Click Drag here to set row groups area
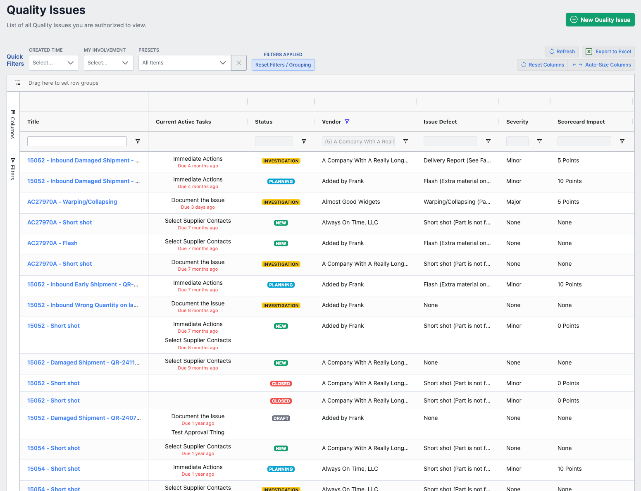This screenshot has width=641, height=491. (63, 83)
